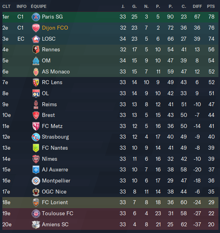Select the Montpellier club crest
The height and width of the screenshot is (233, 220).
[x=36, y=181]
